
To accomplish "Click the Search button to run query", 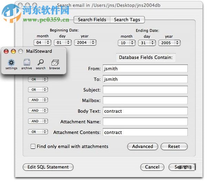I will [x=182, y=167].
